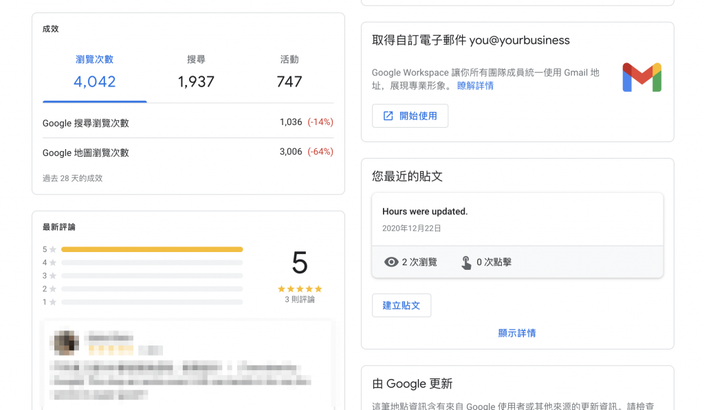Click the 開始使用 button

pos(410,116)
